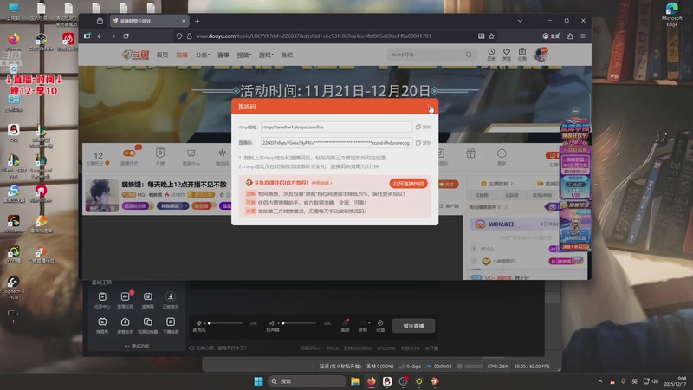Open OBS Studio from the taskbar

click(403, 381)
